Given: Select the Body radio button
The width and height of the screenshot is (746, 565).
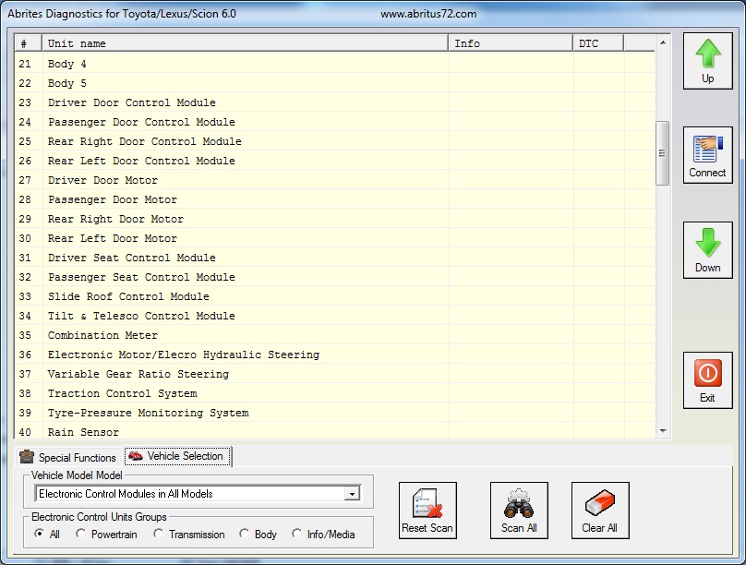Looking at the screenshot, I should (x=244, y=534).
